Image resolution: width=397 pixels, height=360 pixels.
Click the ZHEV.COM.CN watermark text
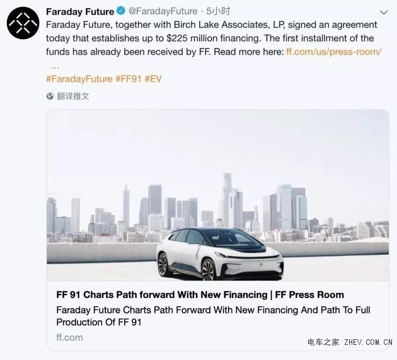pyautogui.click(x=368, y=342)
